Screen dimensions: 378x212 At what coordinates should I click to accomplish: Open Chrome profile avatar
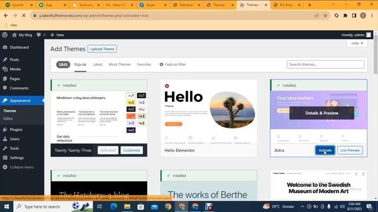[363, 16]
